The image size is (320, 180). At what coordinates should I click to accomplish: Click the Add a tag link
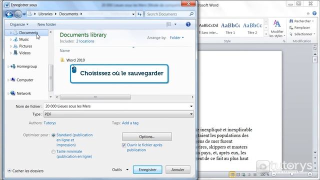(130, 123)
